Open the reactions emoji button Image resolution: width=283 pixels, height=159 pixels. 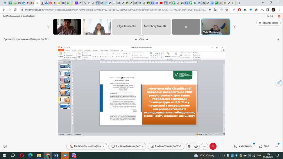[196, 146]
